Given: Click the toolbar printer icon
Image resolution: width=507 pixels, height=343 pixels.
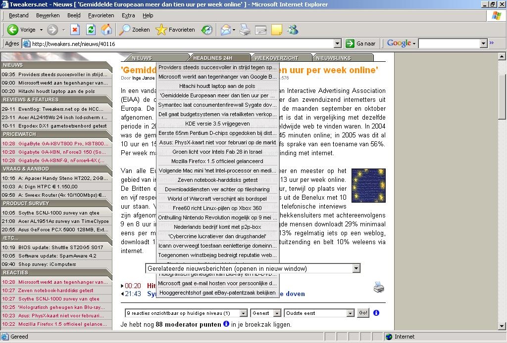Looking at the screenshot, I should [245, 30].
